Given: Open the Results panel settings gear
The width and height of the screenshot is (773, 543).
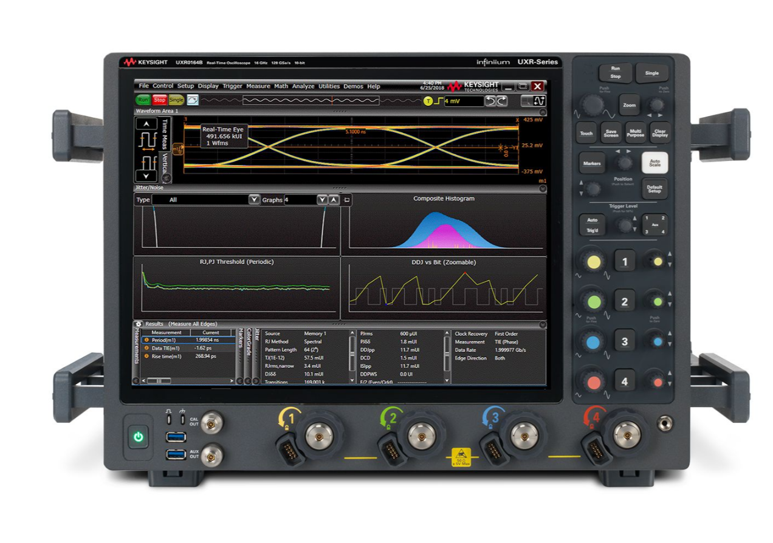Looking at the screenshot, I should [140, 324].
